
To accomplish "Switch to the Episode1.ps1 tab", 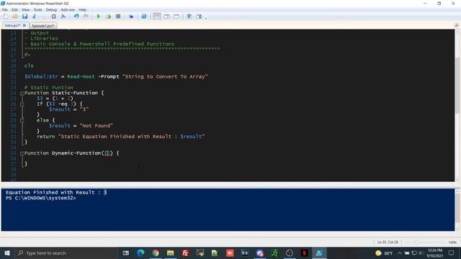I will 43,26.
